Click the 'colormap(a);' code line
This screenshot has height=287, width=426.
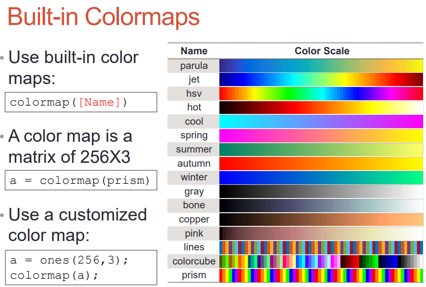pos(54,276)
